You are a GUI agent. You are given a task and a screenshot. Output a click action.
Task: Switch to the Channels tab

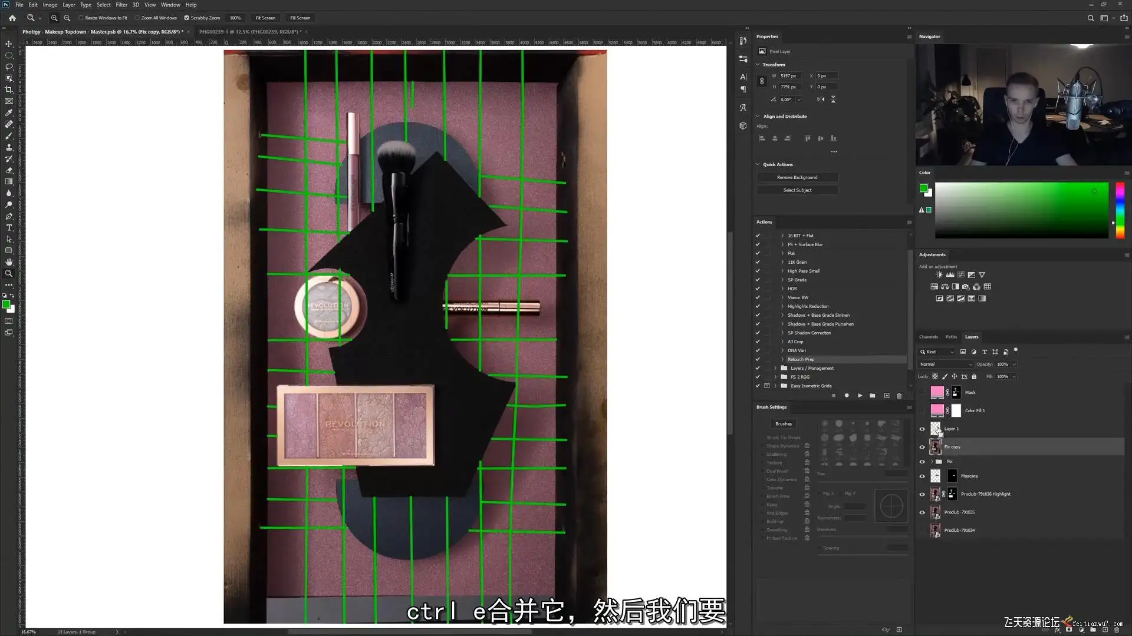(x=928, y=337)
